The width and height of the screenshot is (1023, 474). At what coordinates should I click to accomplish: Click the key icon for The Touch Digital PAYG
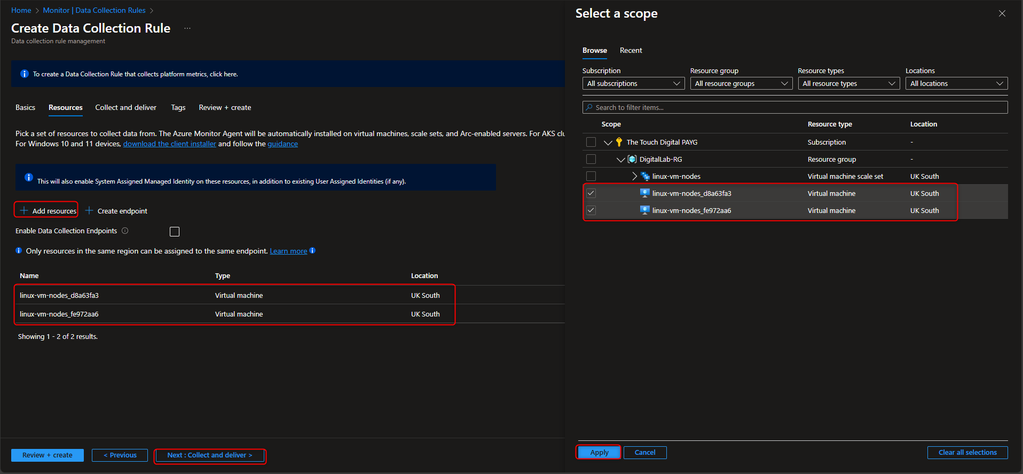619,142
